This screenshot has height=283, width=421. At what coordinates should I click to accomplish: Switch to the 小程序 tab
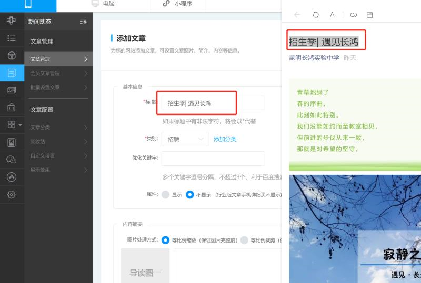[x=177, y=4]
